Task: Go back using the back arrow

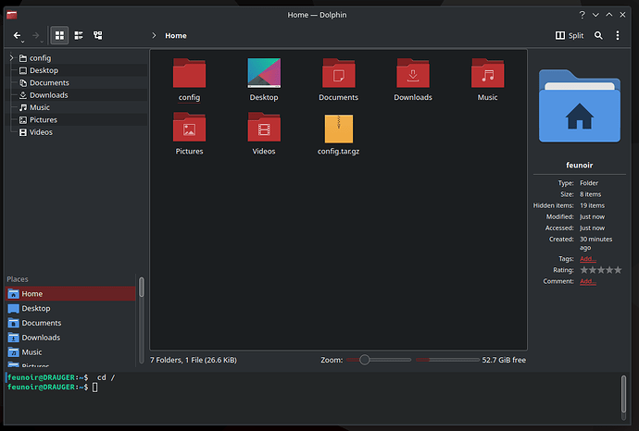Action: point(17,35)
